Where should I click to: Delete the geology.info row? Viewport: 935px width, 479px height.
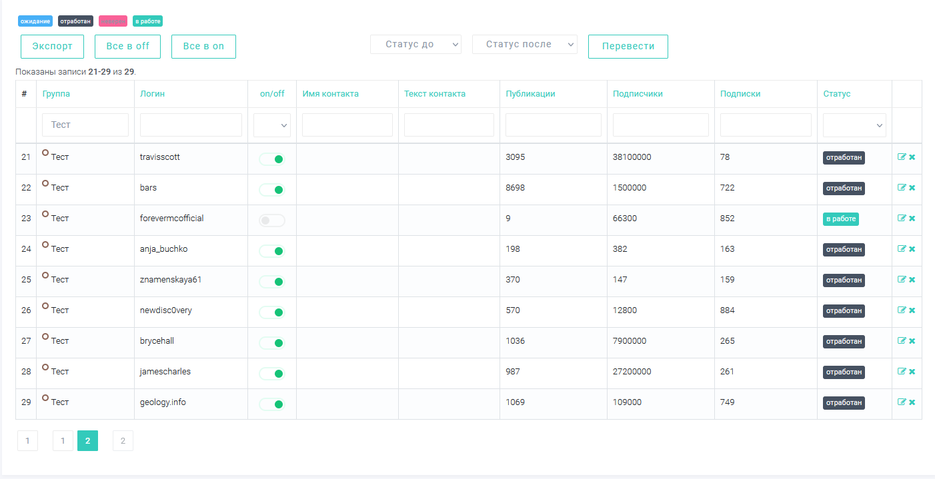click(912, 402)
